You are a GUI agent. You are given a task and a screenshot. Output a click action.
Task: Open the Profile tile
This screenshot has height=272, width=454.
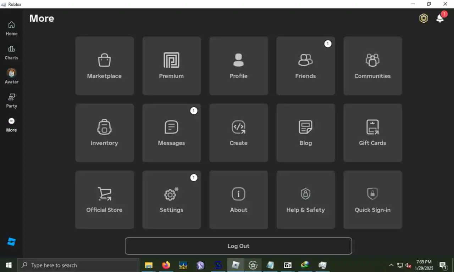pos(238,66)
